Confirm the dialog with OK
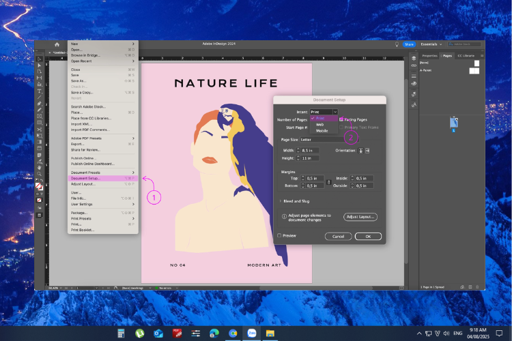 368,236
